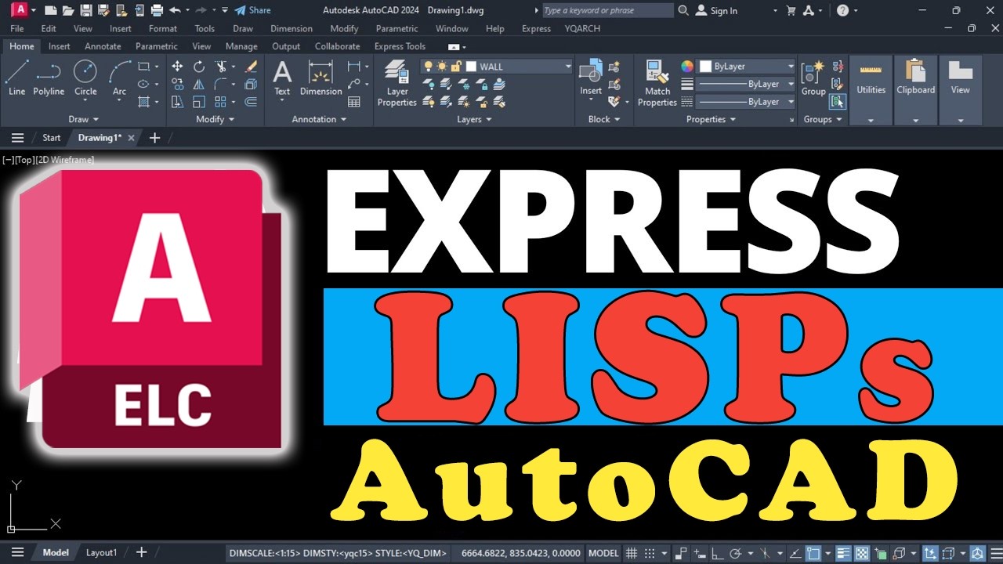Click the Insert block button
This screenshot has width=1003, height=564.
tap(591, 78)
